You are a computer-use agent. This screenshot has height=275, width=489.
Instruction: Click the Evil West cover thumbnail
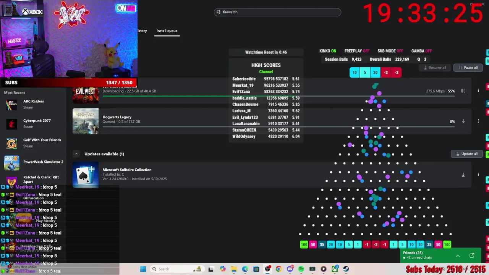point(86,95)
